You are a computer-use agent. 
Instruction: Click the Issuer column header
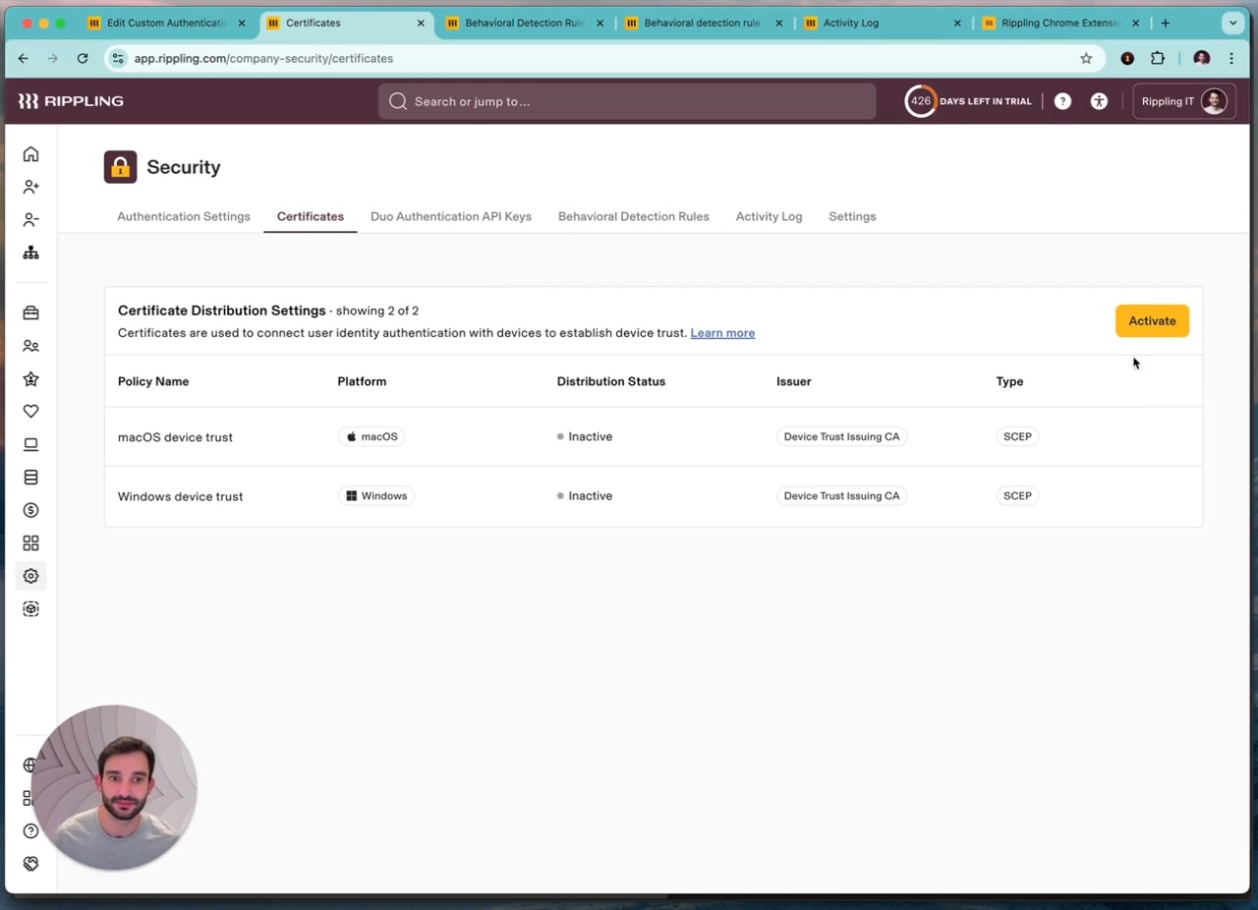click(794, 381)
